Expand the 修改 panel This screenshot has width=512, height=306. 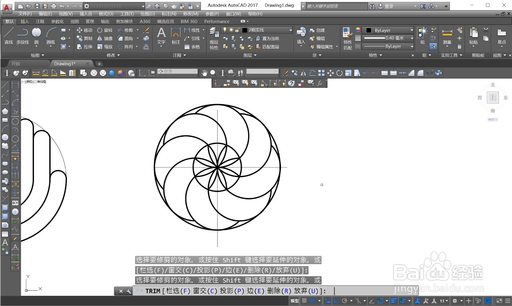tap(113, 55)
